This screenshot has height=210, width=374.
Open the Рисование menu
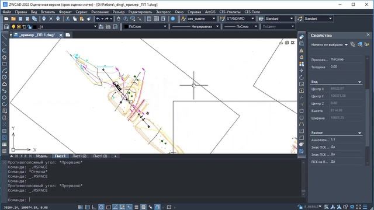(x=100, y=12)
